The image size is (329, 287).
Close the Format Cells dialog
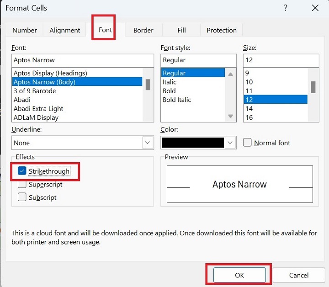[315, 8]
